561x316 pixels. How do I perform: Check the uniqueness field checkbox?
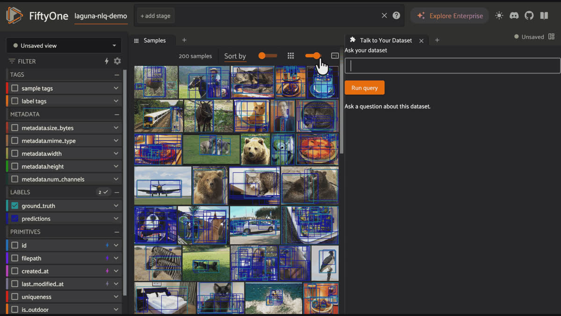pos(15,297)
